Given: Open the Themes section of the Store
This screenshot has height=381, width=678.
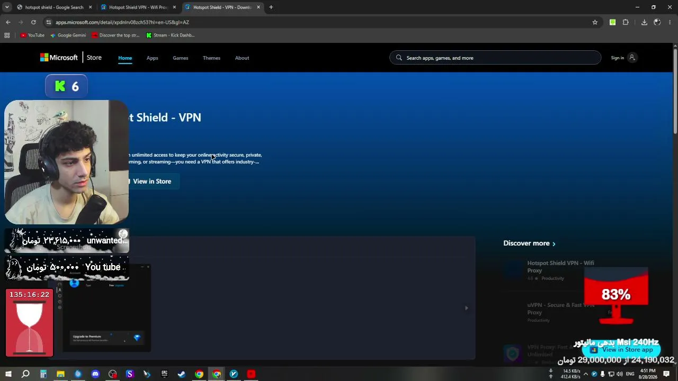Looking at the screenshot, I should point(211,58).
